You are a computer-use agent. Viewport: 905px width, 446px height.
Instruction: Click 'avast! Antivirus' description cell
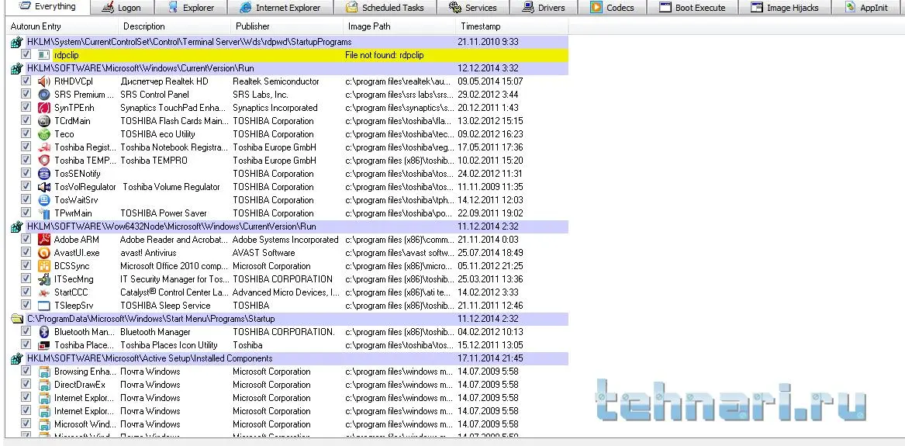pyautogui.click(x=148, y=253)
